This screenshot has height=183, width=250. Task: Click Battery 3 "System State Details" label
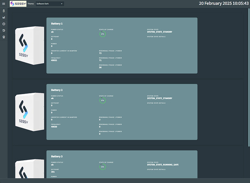point(156,169)
